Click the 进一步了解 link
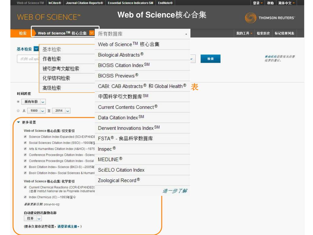Image resolution: width=313 pixels, height=235 pixels. tap(175, 191)
